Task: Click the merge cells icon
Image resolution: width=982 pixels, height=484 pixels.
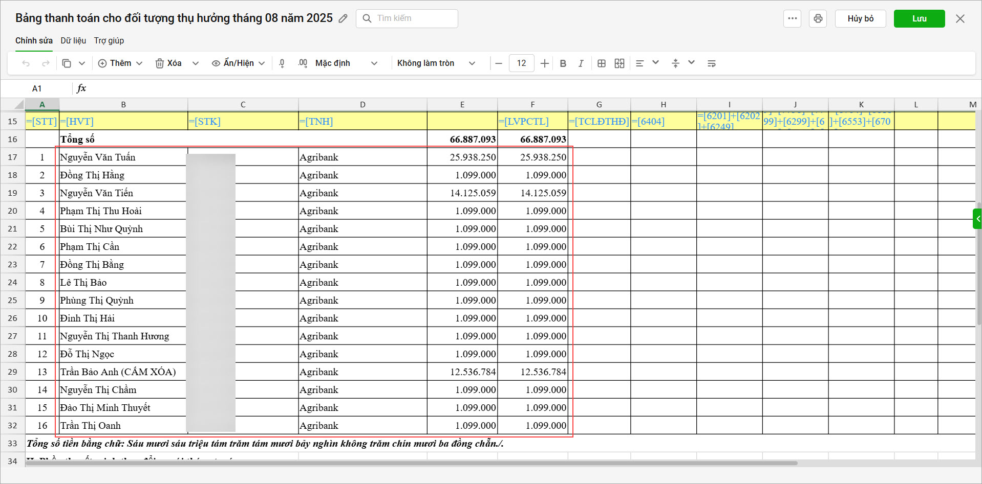Action: (x=620, y=63)
